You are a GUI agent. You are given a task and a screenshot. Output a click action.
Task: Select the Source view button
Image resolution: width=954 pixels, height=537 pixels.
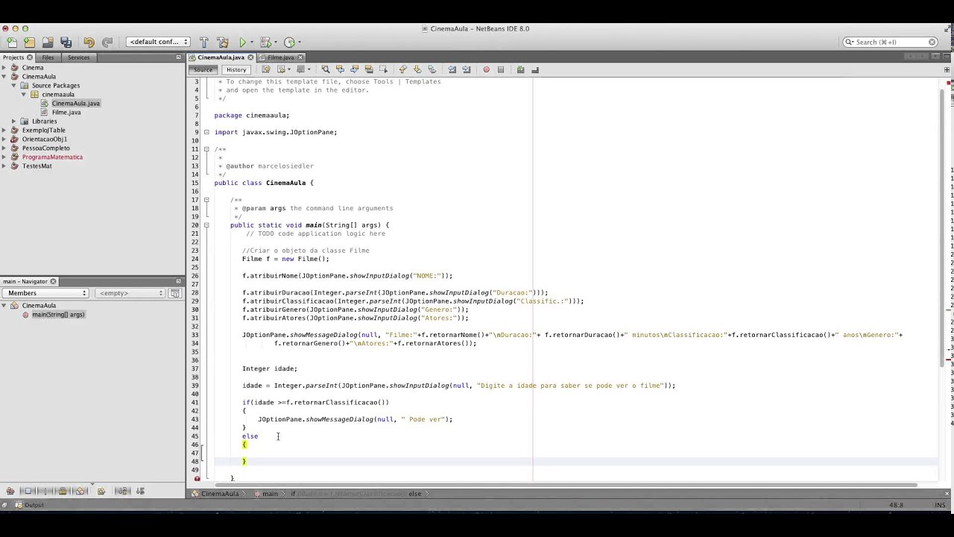(203, 69)
